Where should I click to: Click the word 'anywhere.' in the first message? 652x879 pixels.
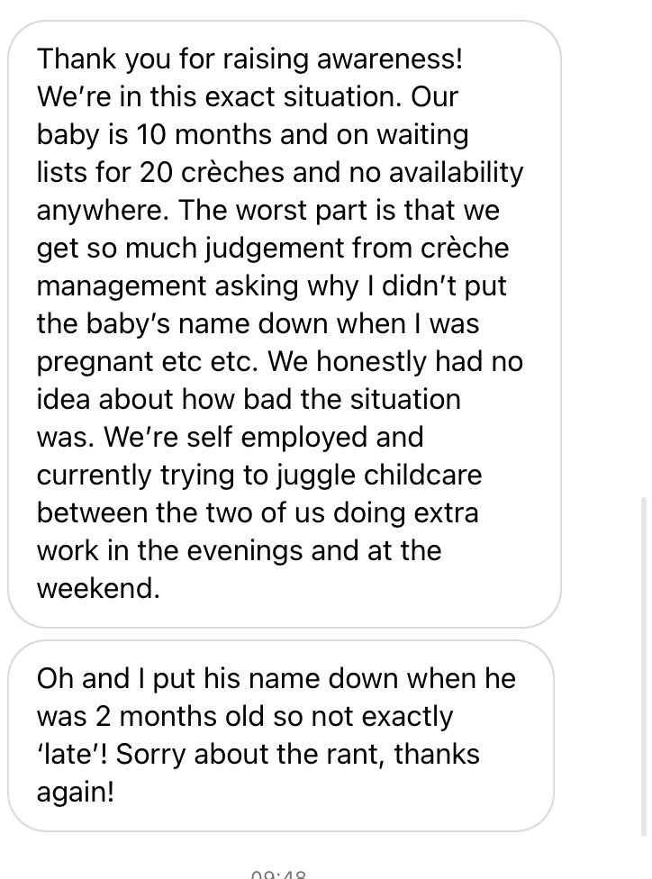pos(104,210)
